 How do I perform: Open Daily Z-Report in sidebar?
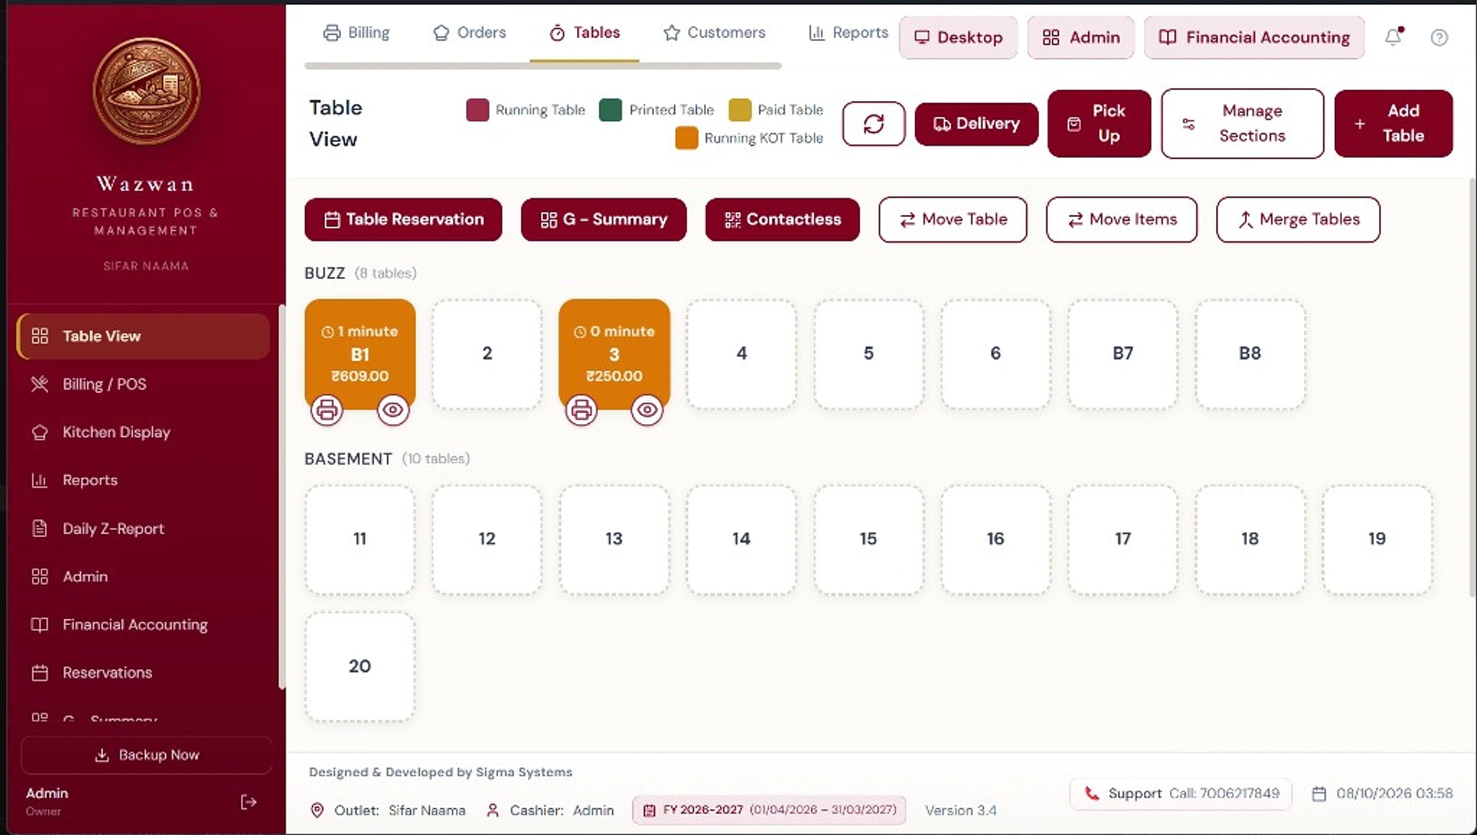(x=143, y=529)
